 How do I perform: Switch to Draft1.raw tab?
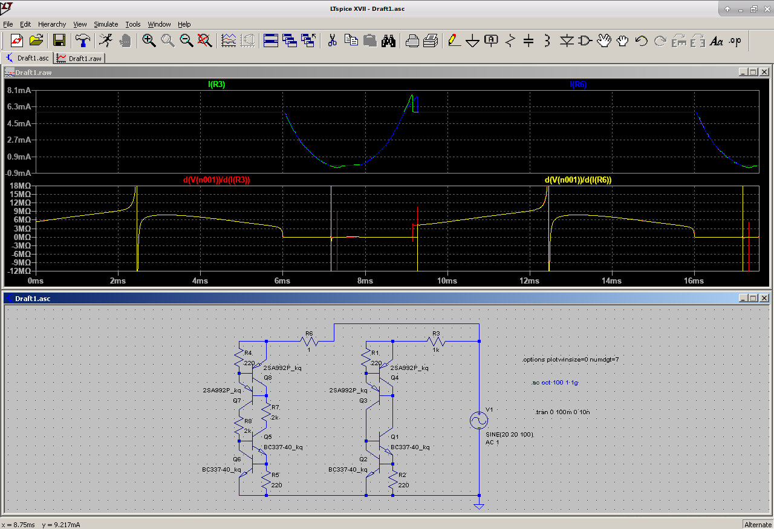click(80, 58)
